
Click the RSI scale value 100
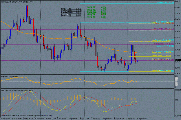pyautogui.click(x=176, y=76)
